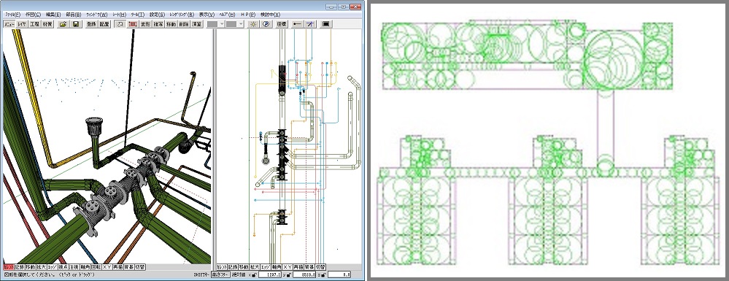
Task: Open the レンダリング(R) menu
Action: click(x=181, y=15)
